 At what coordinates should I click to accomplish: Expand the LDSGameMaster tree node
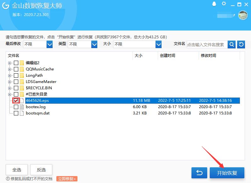[9, 82]
